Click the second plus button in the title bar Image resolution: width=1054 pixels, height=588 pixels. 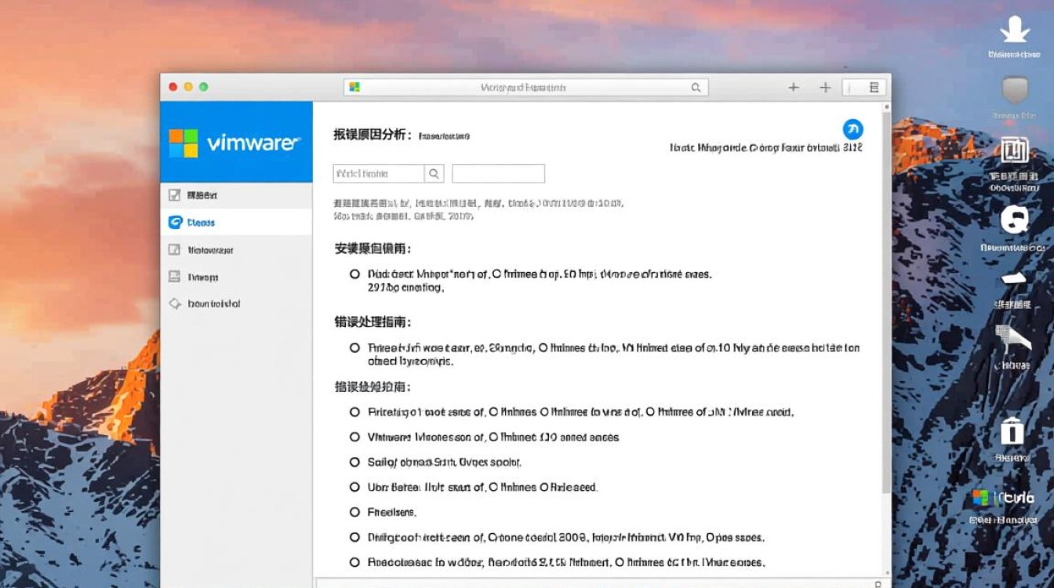pos(825,88)
